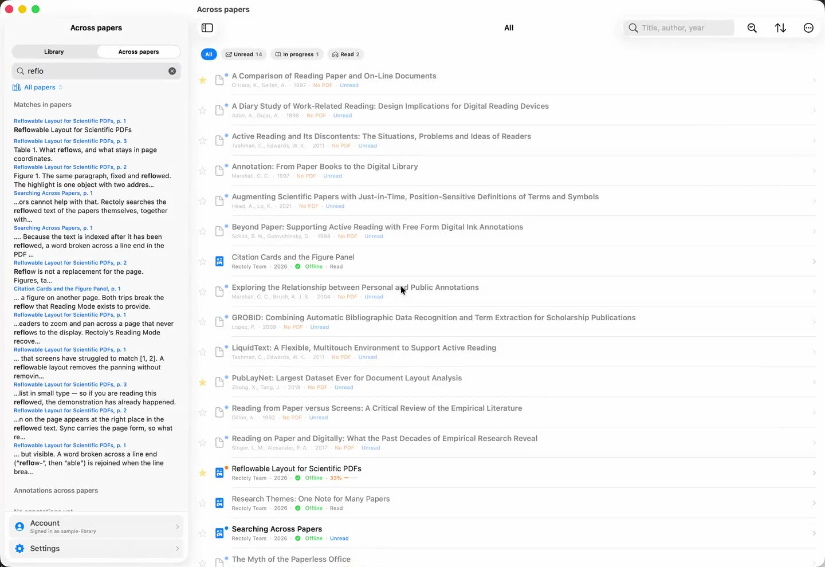The image size is (825, 567).
Task: Open 'Exploring the Relationship between Personal' paper
Action: [355, 288]
